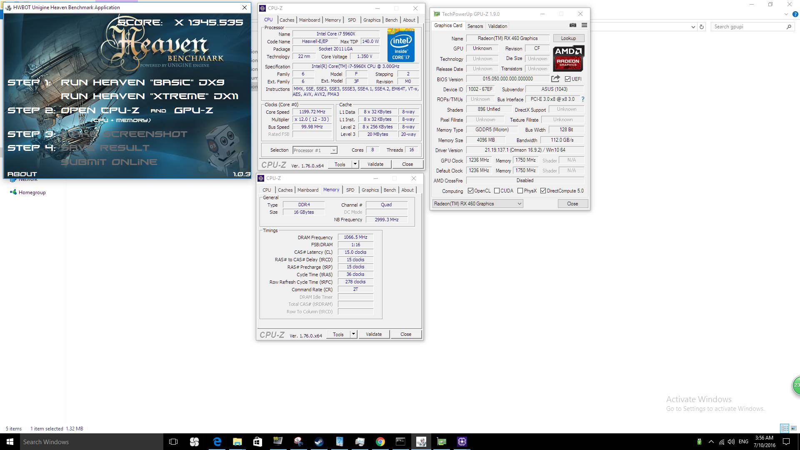Click the AMD Radeon Graphics logo in GPU-Z
The height and width of the screenshot is (450, 800).
click(568, 58)
